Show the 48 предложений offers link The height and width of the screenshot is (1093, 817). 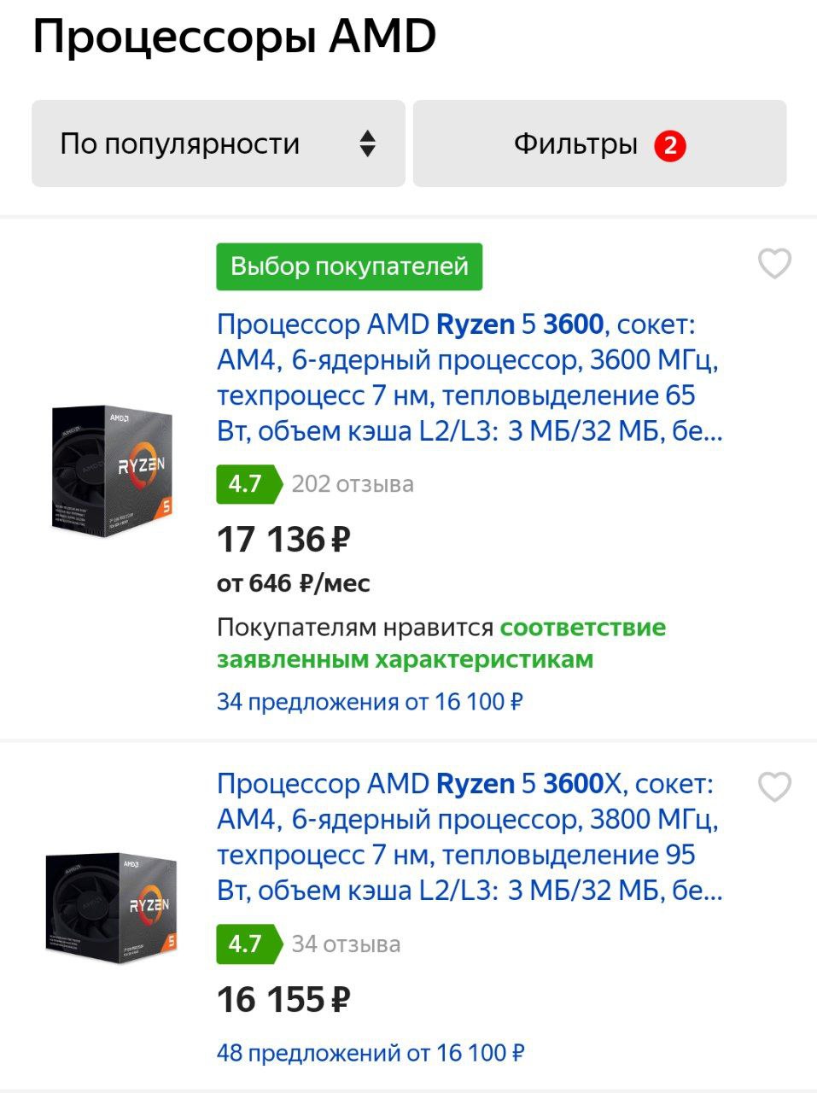click(x=370, y=1053)
